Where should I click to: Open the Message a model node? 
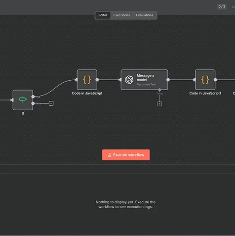pyautogui.click(x=144, y=80)
